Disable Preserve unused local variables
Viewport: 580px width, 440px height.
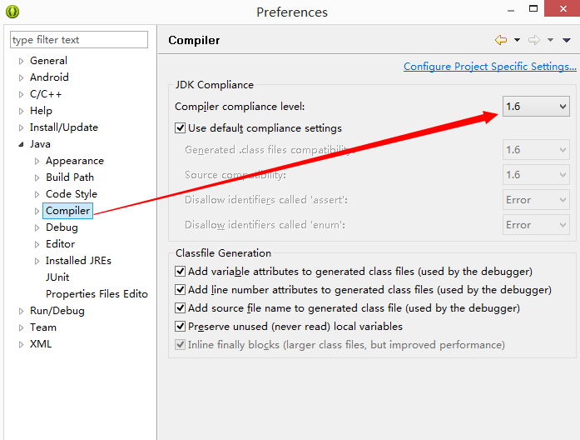click(x=180, y=327)
